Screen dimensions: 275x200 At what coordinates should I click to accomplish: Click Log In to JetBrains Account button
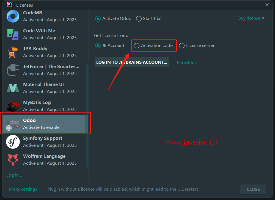pyautogui.click(x=132, y=62)
